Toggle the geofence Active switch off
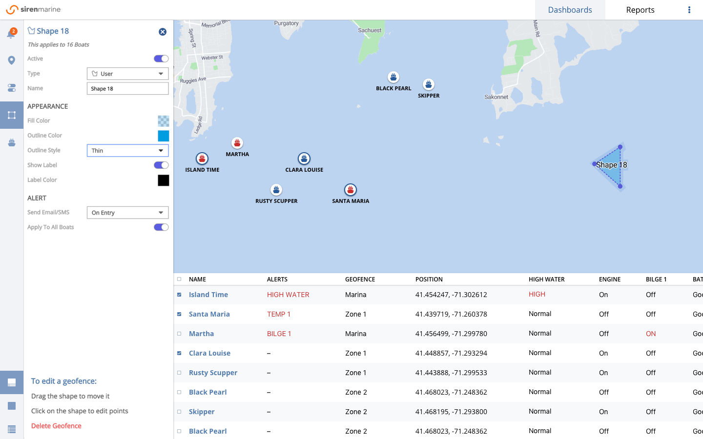The width and height of the screenshot is (703, 439). [x=161, y=58]
